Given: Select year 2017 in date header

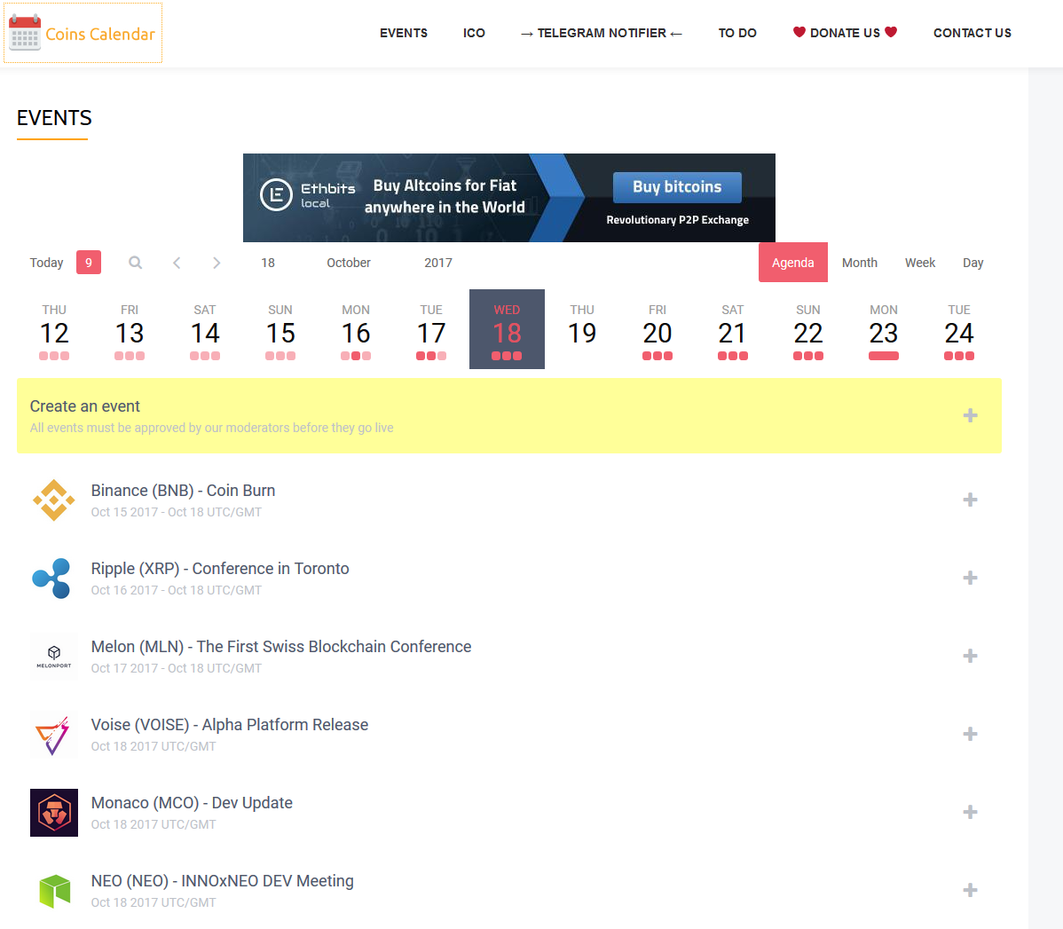Looking at the screenshot, I should tap(438, 263).
